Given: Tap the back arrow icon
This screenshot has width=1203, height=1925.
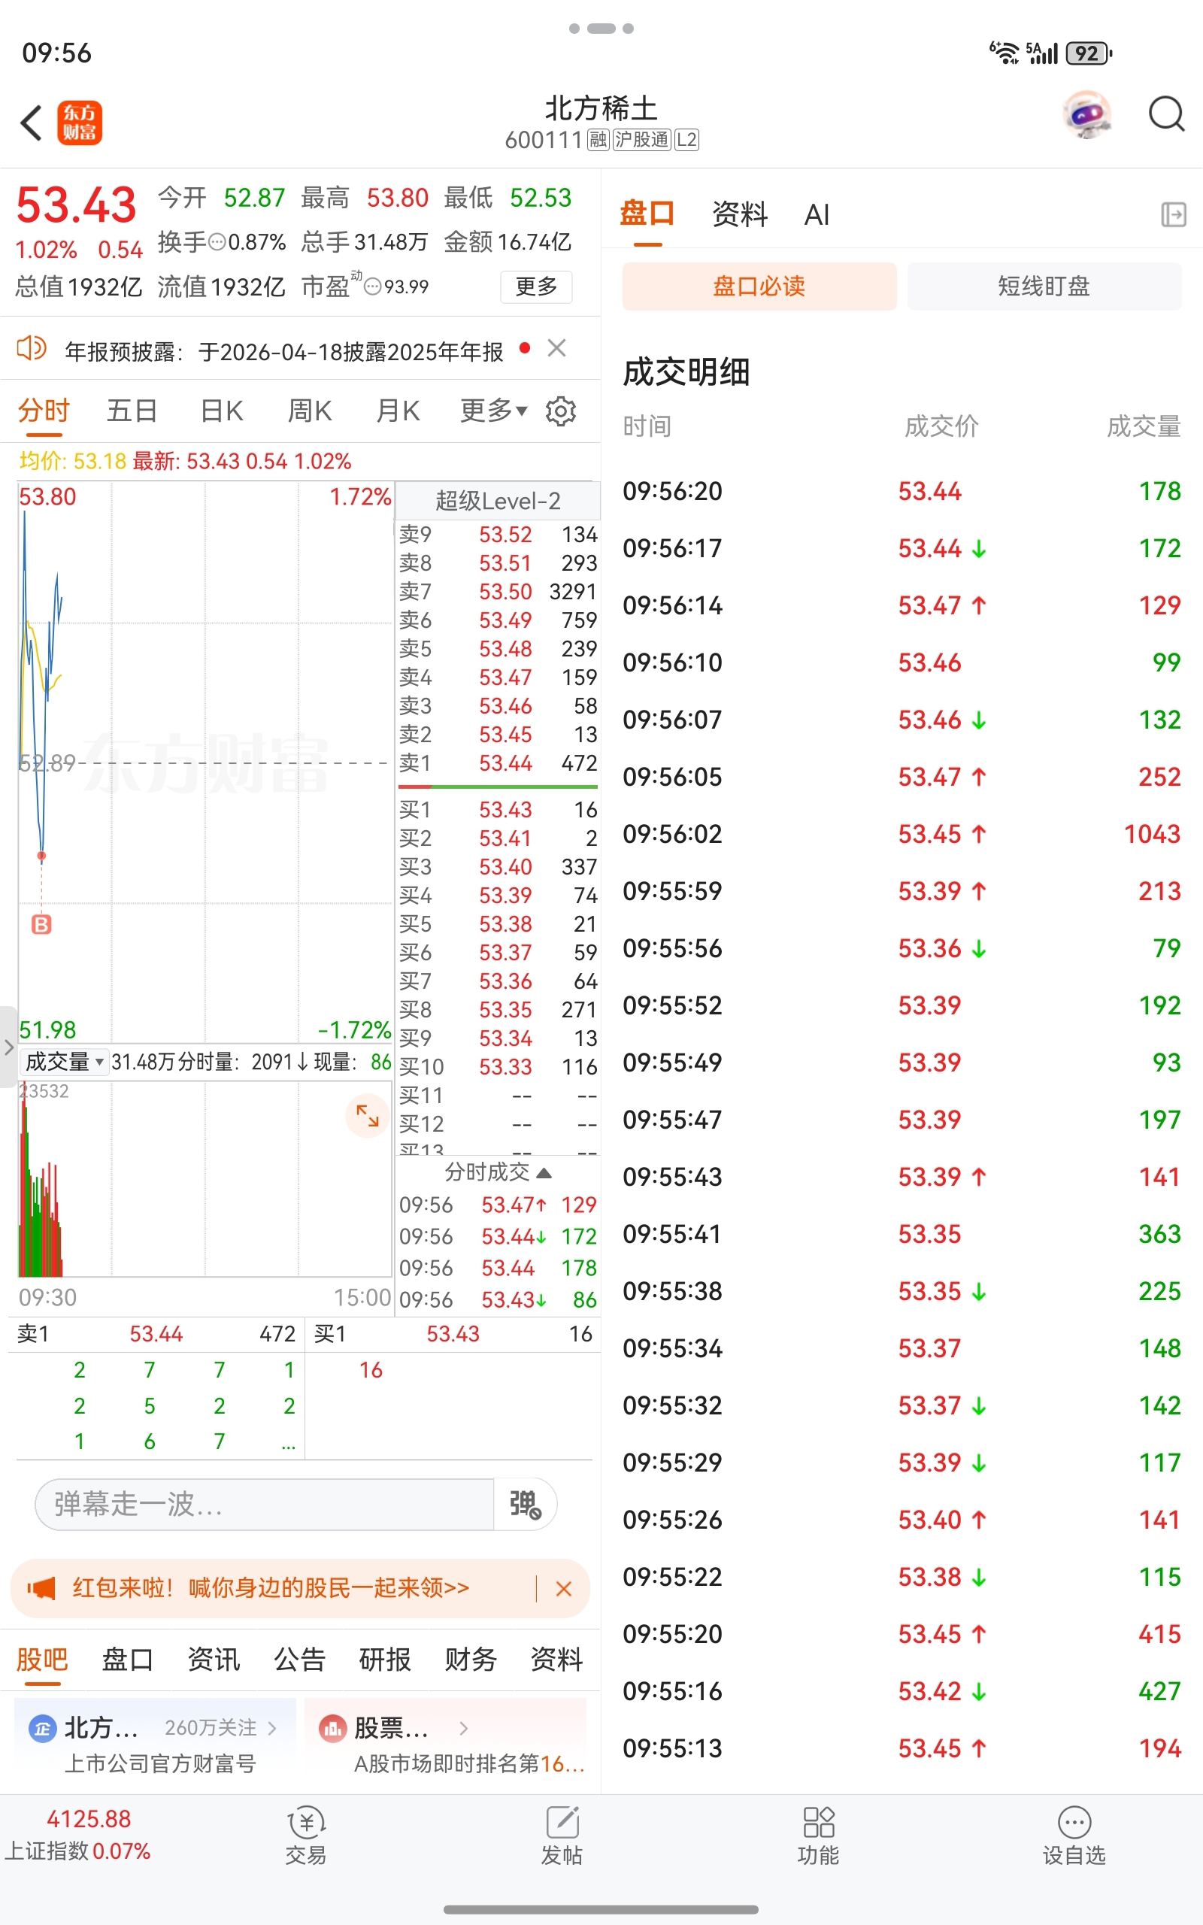Looking at the screenshot, I should (x=31, y=123).
